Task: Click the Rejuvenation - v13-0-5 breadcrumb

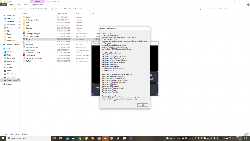Action: point(58,9)
